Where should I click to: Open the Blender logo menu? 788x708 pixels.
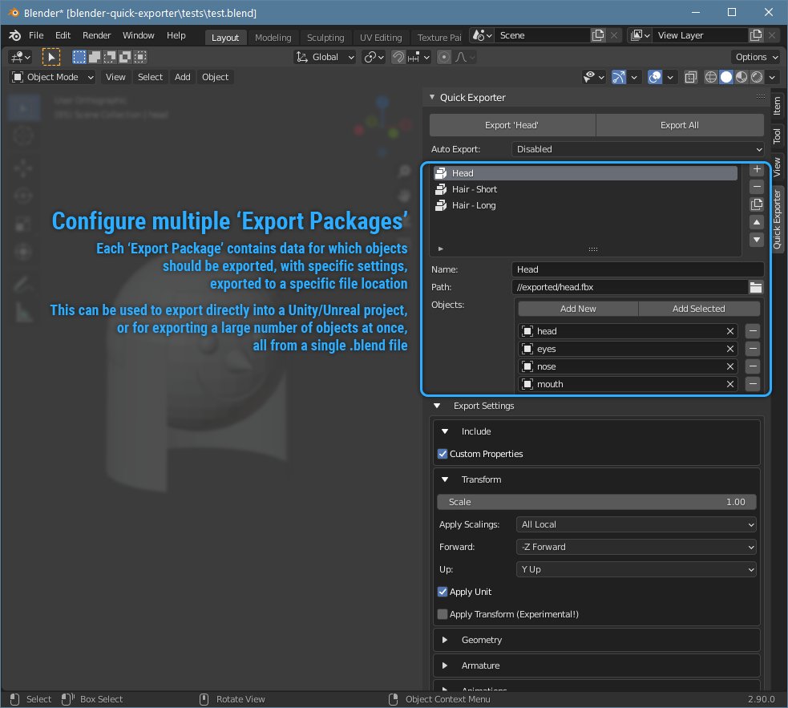[x=15, y=35]
